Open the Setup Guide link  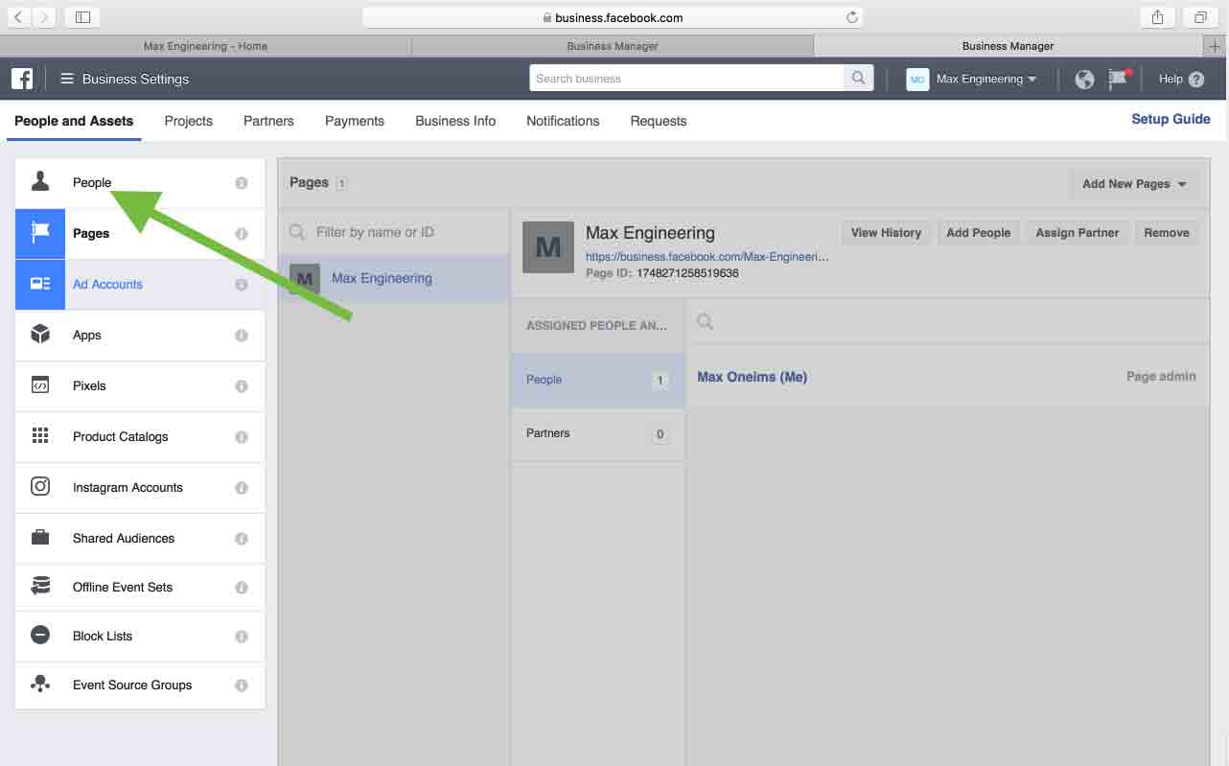1171,119
